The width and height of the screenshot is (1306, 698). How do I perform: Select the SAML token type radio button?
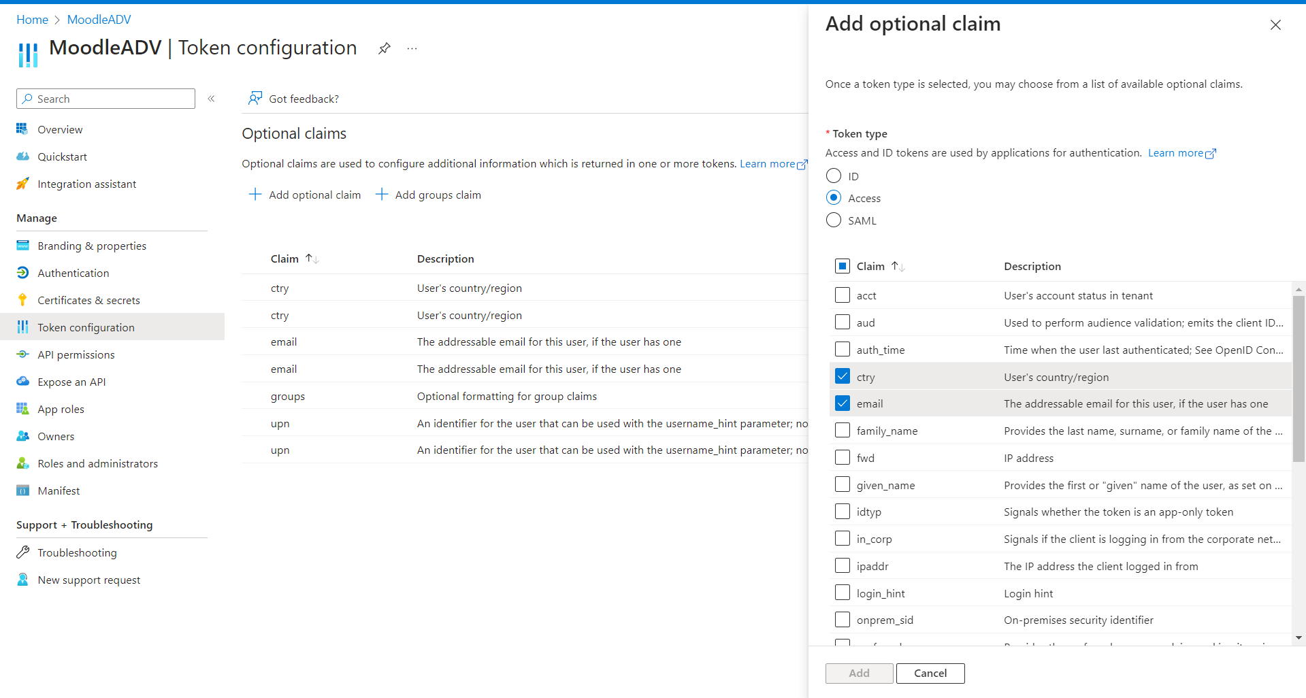tap(834, 220)
